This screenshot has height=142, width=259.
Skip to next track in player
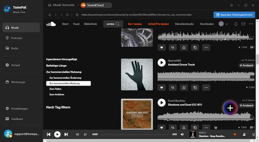click(x=66, y=134)
